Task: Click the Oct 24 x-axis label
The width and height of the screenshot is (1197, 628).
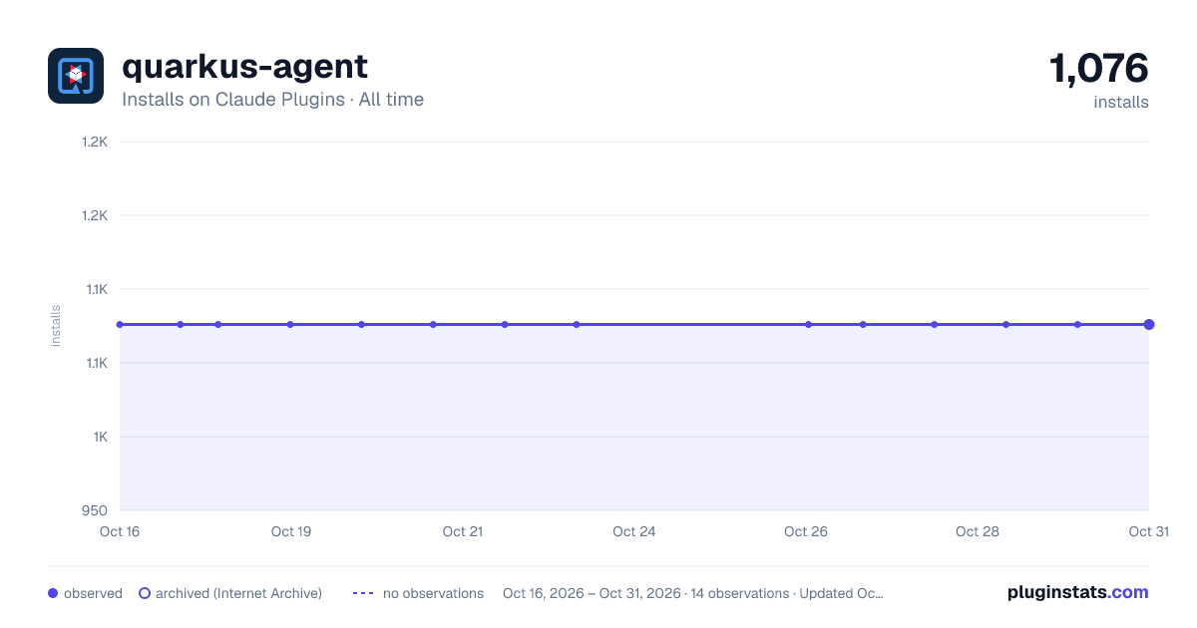Action: tap(634, 531)
